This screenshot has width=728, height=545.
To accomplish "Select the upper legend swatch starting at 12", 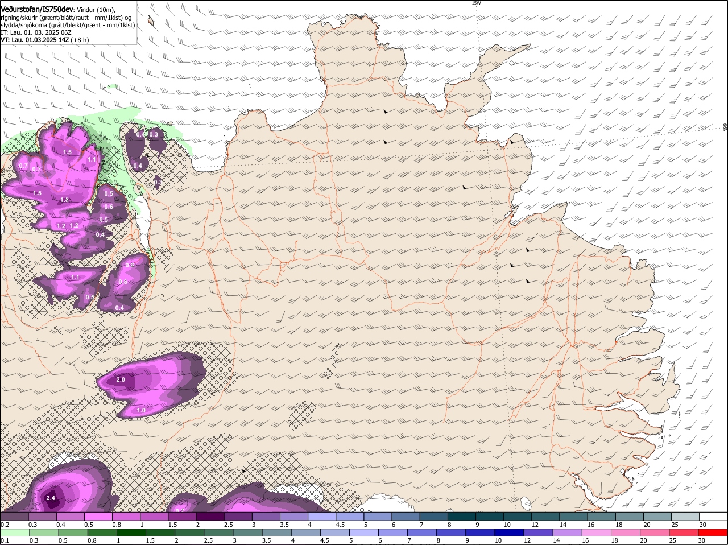I will pyautogui.click(x=545, y=517).
